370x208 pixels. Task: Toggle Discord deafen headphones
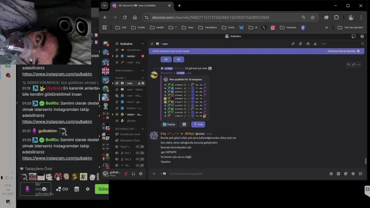pyautogui.click(x=133, y=174)
